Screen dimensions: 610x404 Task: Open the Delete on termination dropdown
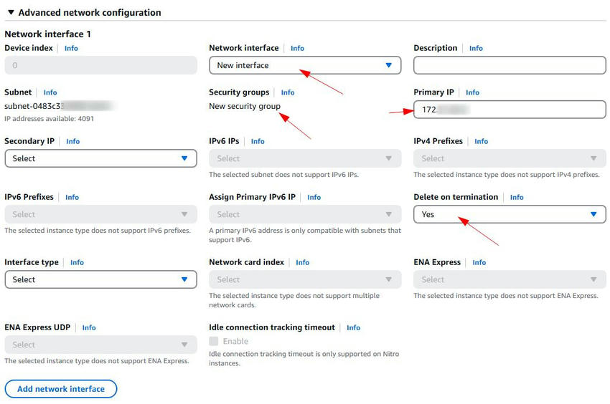[x=510, y=214]
